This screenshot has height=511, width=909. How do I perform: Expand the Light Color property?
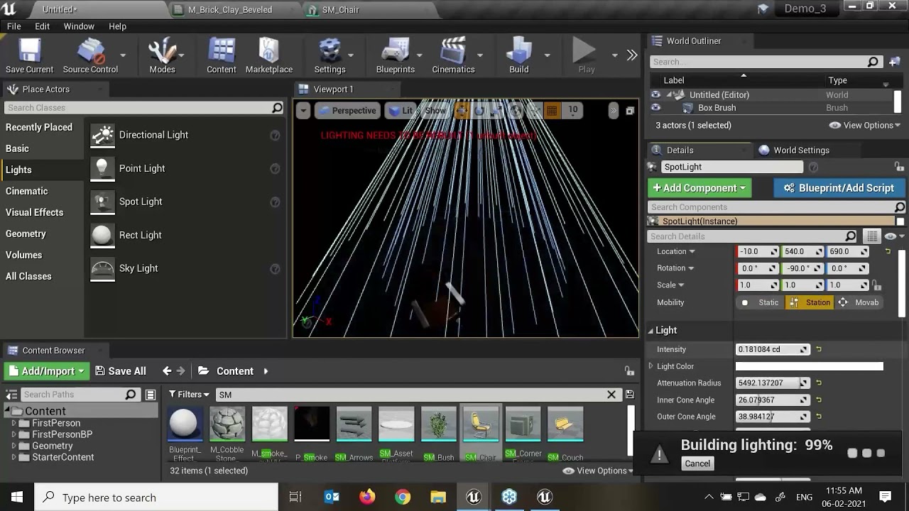tap(651, 366)
